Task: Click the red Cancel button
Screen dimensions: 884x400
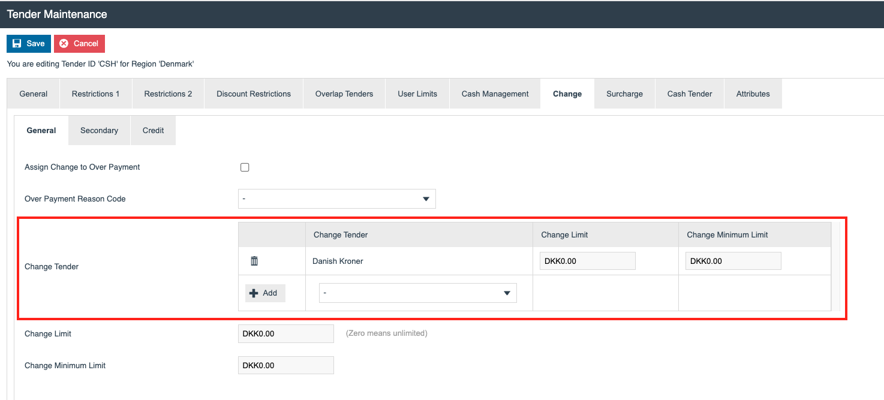Action: (79, 44)
